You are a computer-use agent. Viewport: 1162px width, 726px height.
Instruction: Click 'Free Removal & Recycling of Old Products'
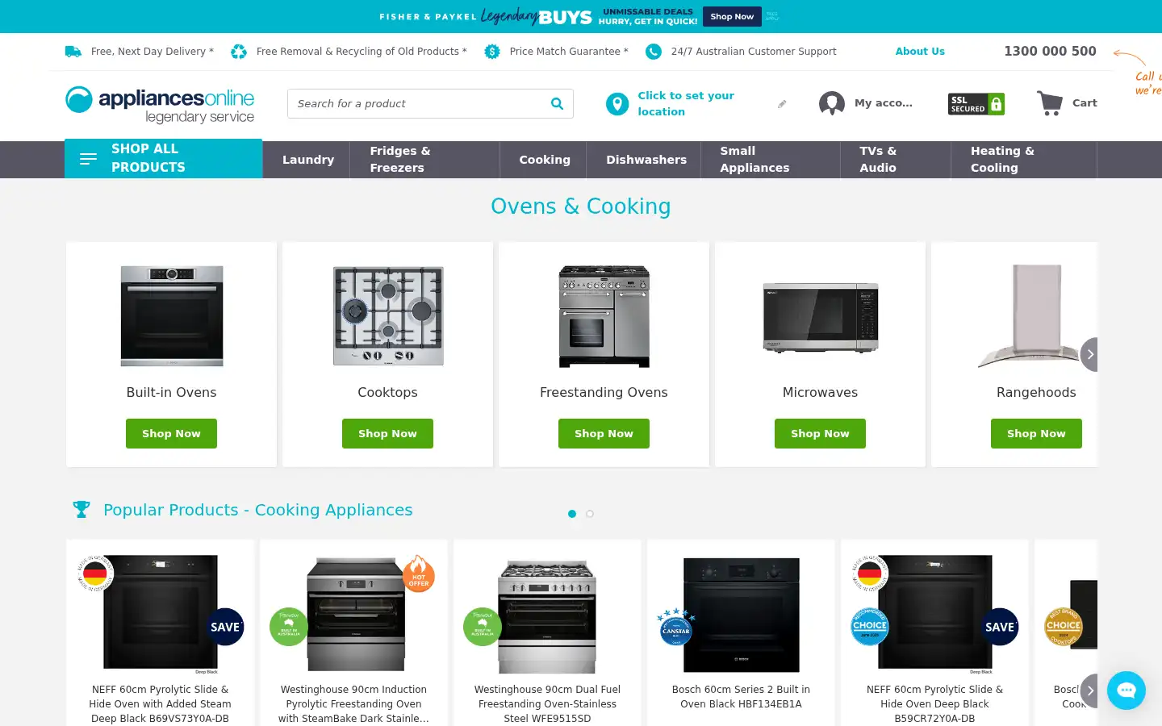(x=362, y=52)
